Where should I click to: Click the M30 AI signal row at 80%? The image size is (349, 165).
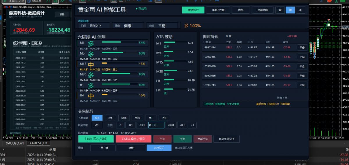[113, 75]
